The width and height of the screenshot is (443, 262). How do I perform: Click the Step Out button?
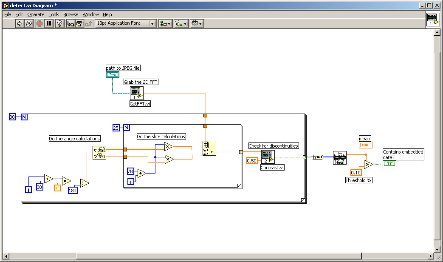pos(89,23)
